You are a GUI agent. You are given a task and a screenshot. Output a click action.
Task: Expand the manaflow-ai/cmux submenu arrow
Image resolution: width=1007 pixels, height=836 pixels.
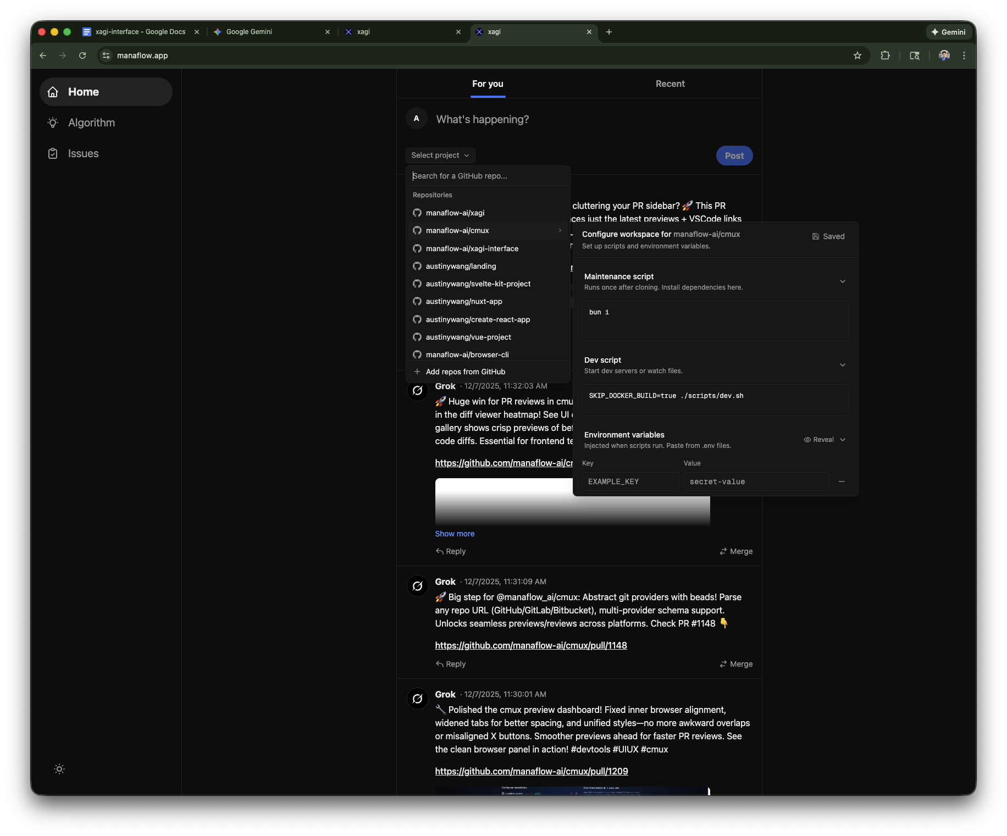point(560,230)
